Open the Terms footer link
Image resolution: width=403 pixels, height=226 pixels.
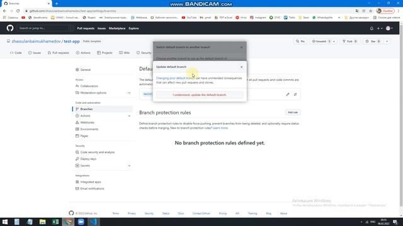coord(116,213)
